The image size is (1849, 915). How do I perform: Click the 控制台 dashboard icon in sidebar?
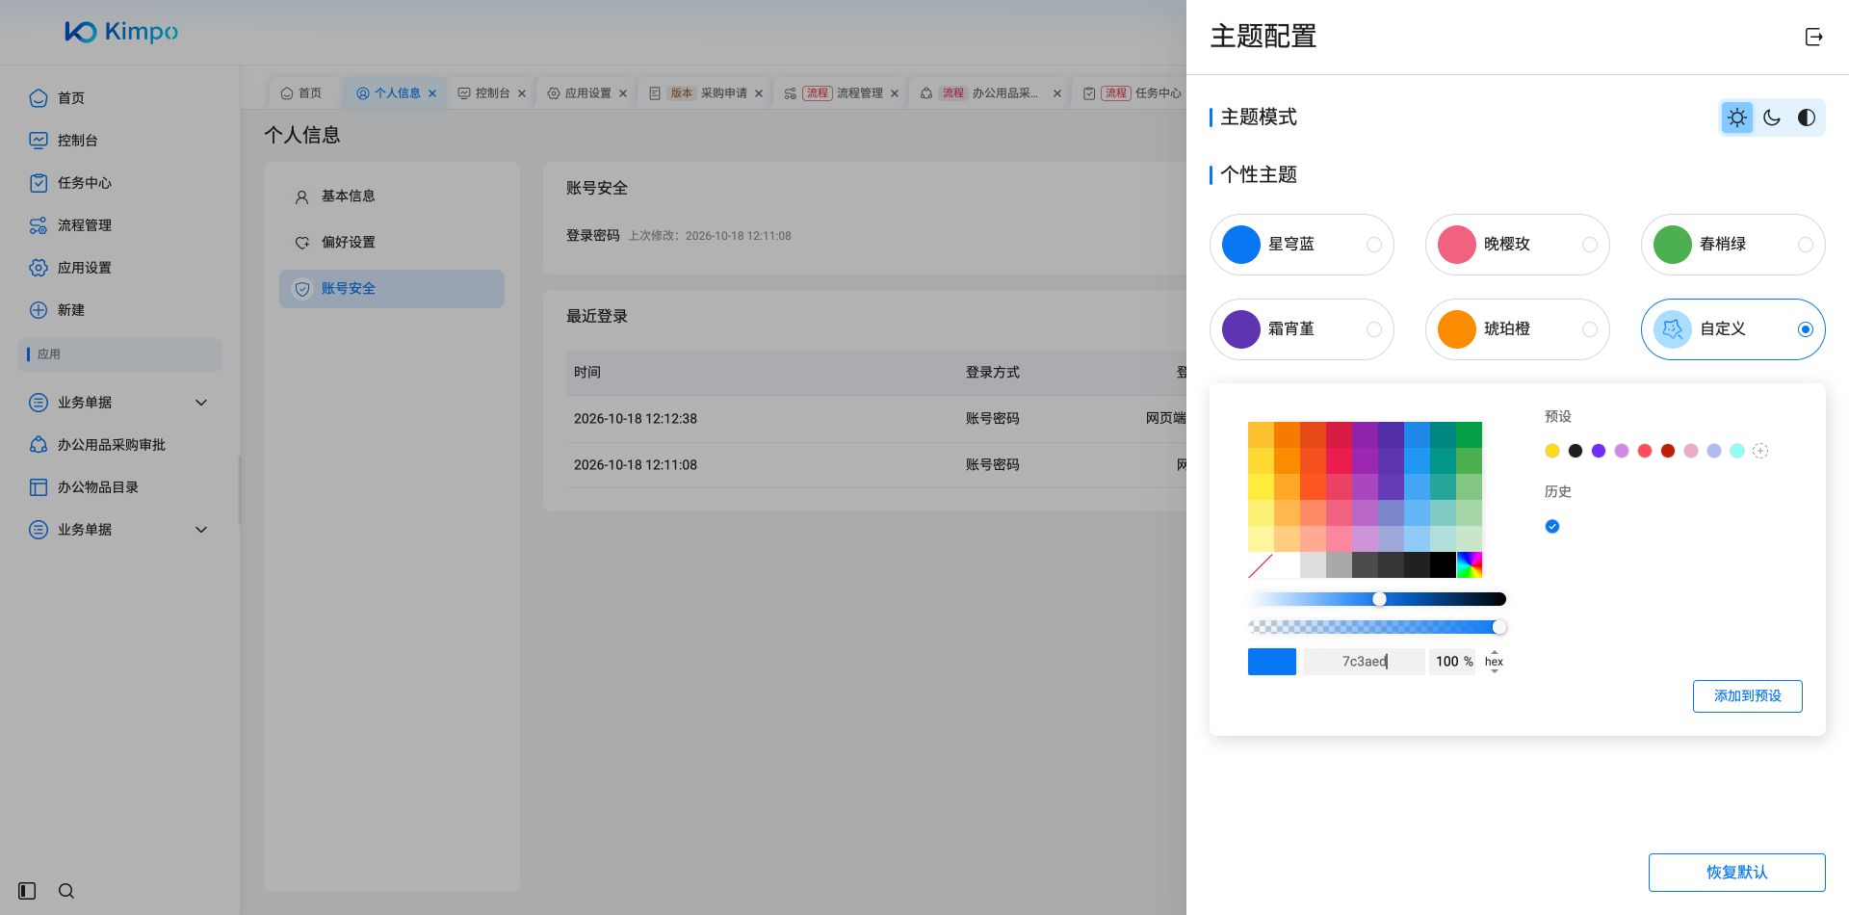tap(39, 141)
